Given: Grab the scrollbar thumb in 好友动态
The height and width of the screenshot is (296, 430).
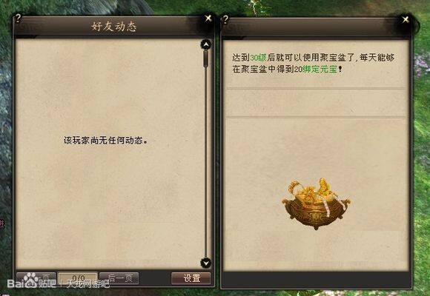Looking at the screenshot, I should (205, 58).
